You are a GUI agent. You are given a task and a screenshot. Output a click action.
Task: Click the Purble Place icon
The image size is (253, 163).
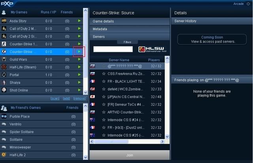click(x=4, y=116)
